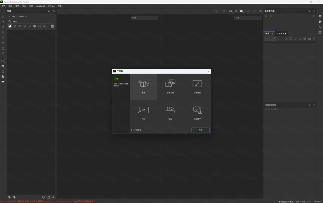
Task: Click the 关闭 button in dialog
Action: pyautogui.click(x=200, y=130)
